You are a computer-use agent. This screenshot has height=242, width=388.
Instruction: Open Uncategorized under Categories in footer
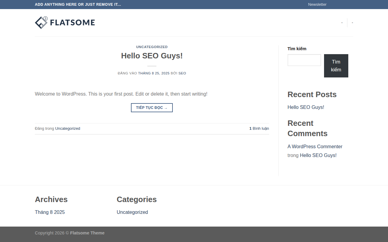[x=132, y=212]
